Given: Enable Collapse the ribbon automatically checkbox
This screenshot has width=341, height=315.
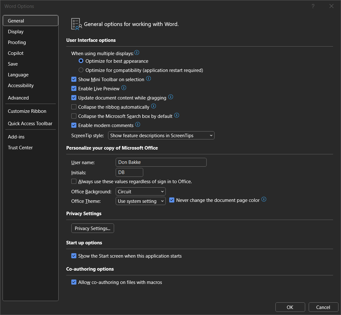Looking at the screenshot, I should [x=74, y=107].
